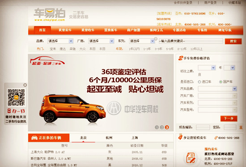Open the 汽车厂商 dropdown
Viewport: 246px width, 167px height.
coord(217,96)
